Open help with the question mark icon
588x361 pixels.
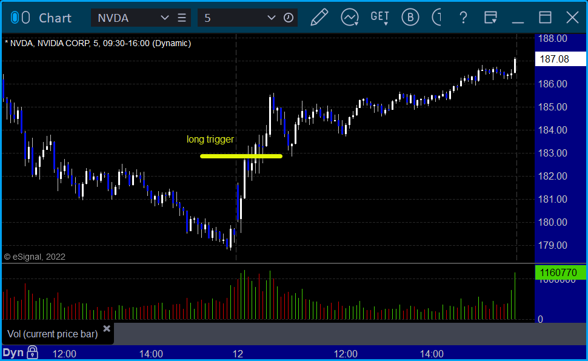click(x=463, y=18)
